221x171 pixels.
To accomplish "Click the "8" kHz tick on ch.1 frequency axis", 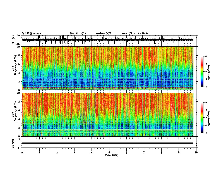I will (20, 55).
